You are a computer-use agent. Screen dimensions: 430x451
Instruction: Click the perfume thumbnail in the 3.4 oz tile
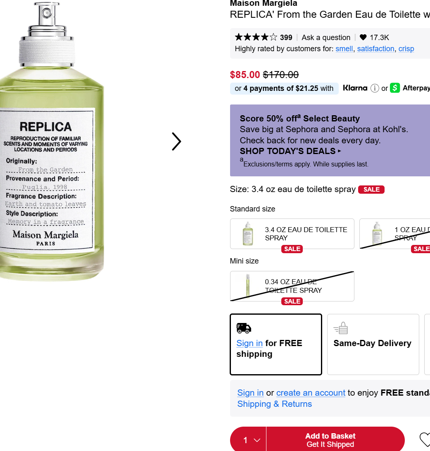[x=248, y=234]
